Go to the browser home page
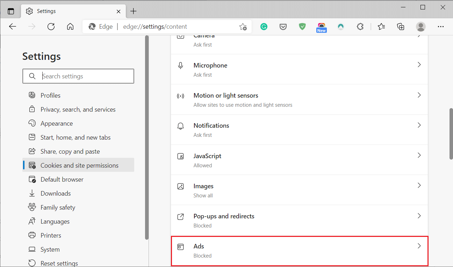The image size is (453, 267). tap(70, 27)
